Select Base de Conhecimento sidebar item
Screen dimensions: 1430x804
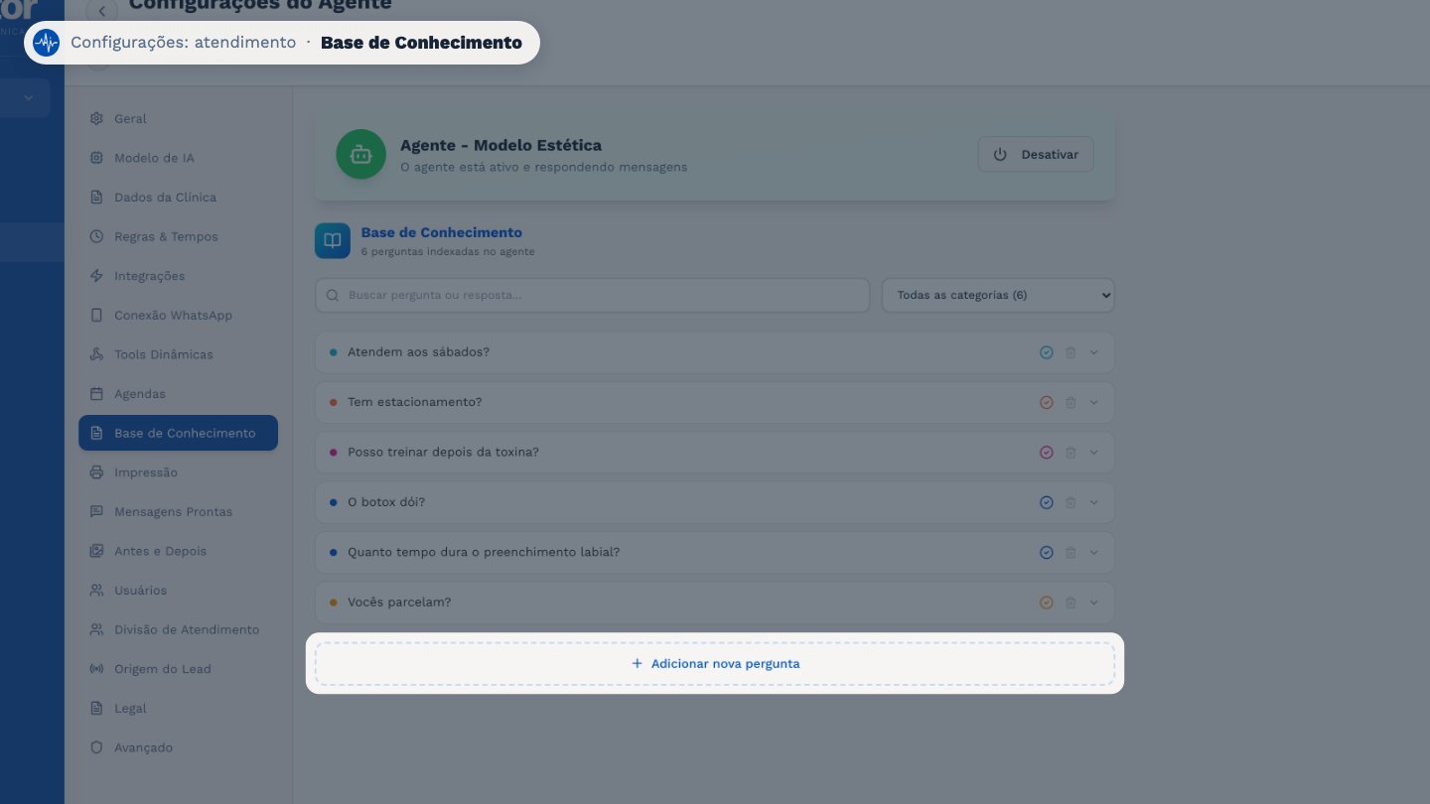click(x=179, y=433)
